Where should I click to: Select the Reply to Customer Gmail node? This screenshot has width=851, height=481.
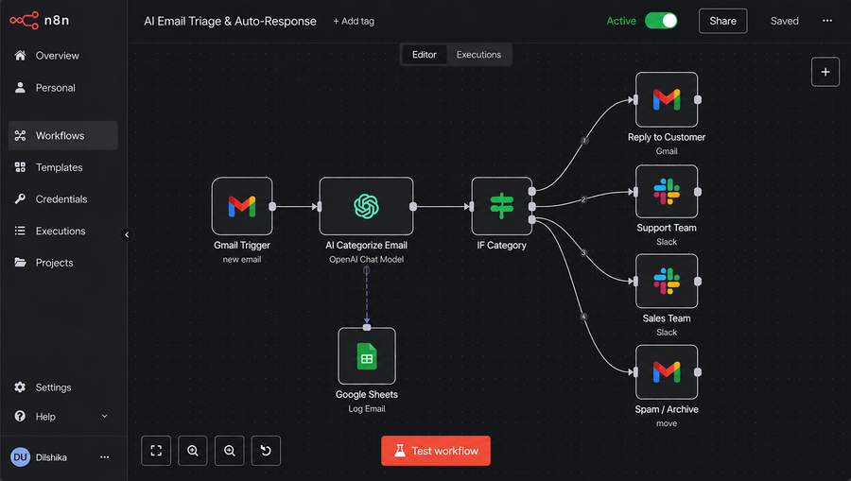667,99
